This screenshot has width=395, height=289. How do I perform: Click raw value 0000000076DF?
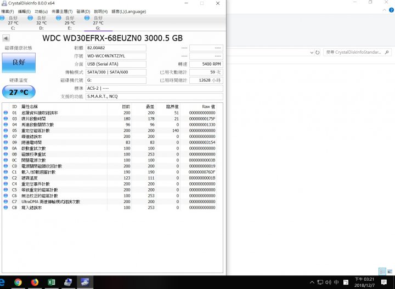coord(202,172)
